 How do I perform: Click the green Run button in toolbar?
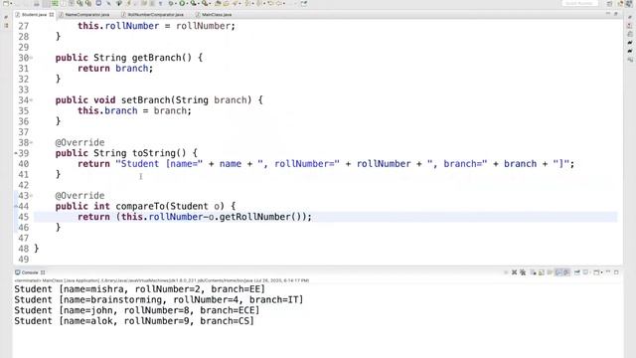[182, 3]
